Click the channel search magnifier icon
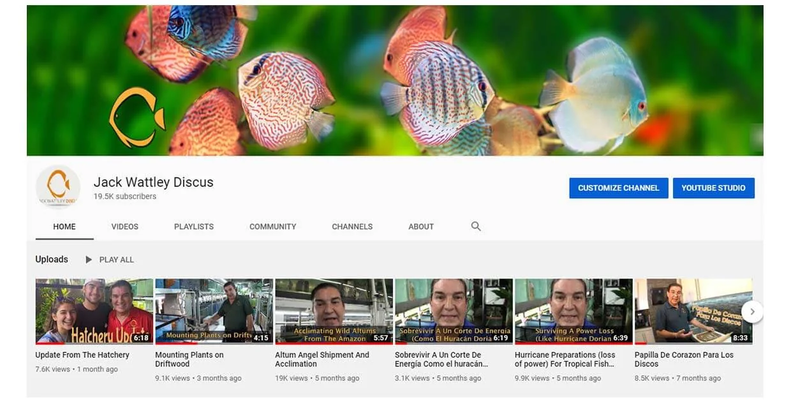Screen dimensions: 791x402 click(x=476, y=227)
